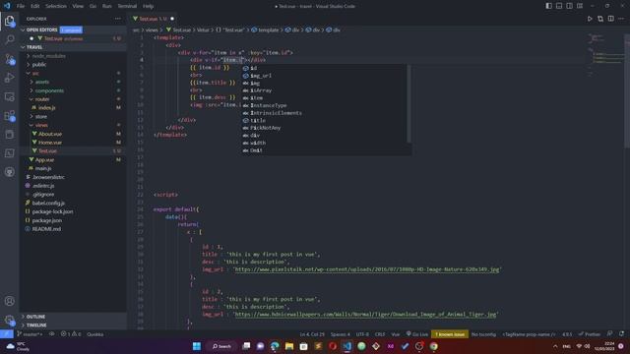Collapse the TRAVEL project folder

tap(34, 47)
